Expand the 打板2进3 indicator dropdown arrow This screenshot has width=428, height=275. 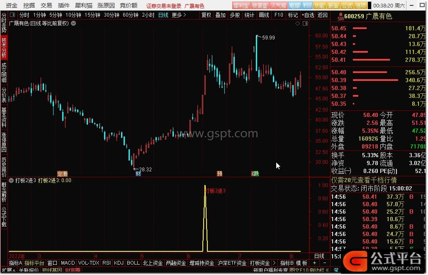pyautogui.click(x=11, y=180)
